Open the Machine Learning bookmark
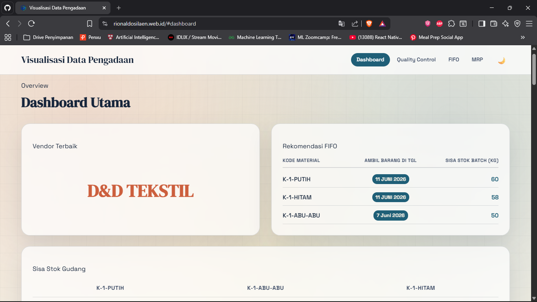The height and width of the screenshot is (302, 537). pos(255,37)
